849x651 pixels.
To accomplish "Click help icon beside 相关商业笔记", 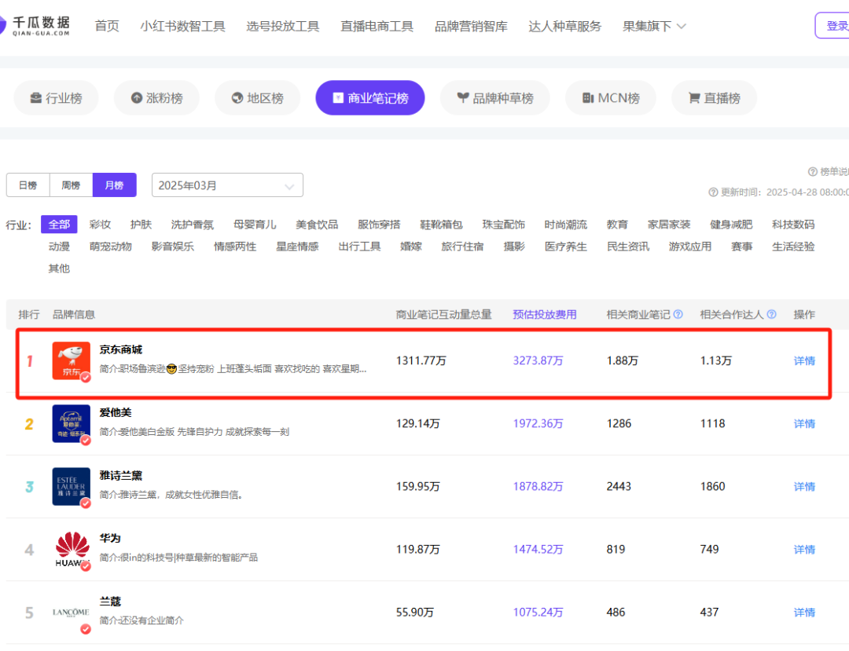I will tap(678, 314).
